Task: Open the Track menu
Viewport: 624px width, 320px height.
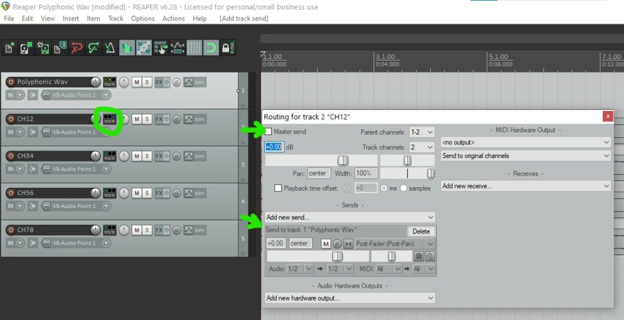Action: point(115,18)
